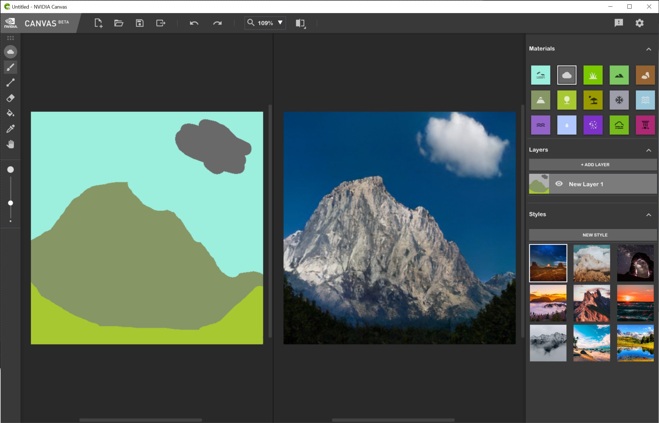Screen dimensions: 659x423
Task: Click the brush size slider handle
Action: click(11, 203)
